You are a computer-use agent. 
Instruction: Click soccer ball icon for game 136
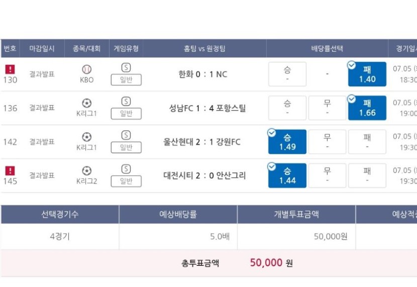(87, 103)
